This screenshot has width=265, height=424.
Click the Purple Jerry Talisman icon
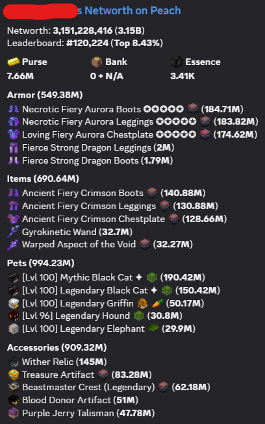(13, 413)
